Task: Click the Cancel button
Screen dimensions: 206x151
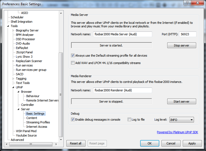Action: pyautogui.click(x=171, y=143)
